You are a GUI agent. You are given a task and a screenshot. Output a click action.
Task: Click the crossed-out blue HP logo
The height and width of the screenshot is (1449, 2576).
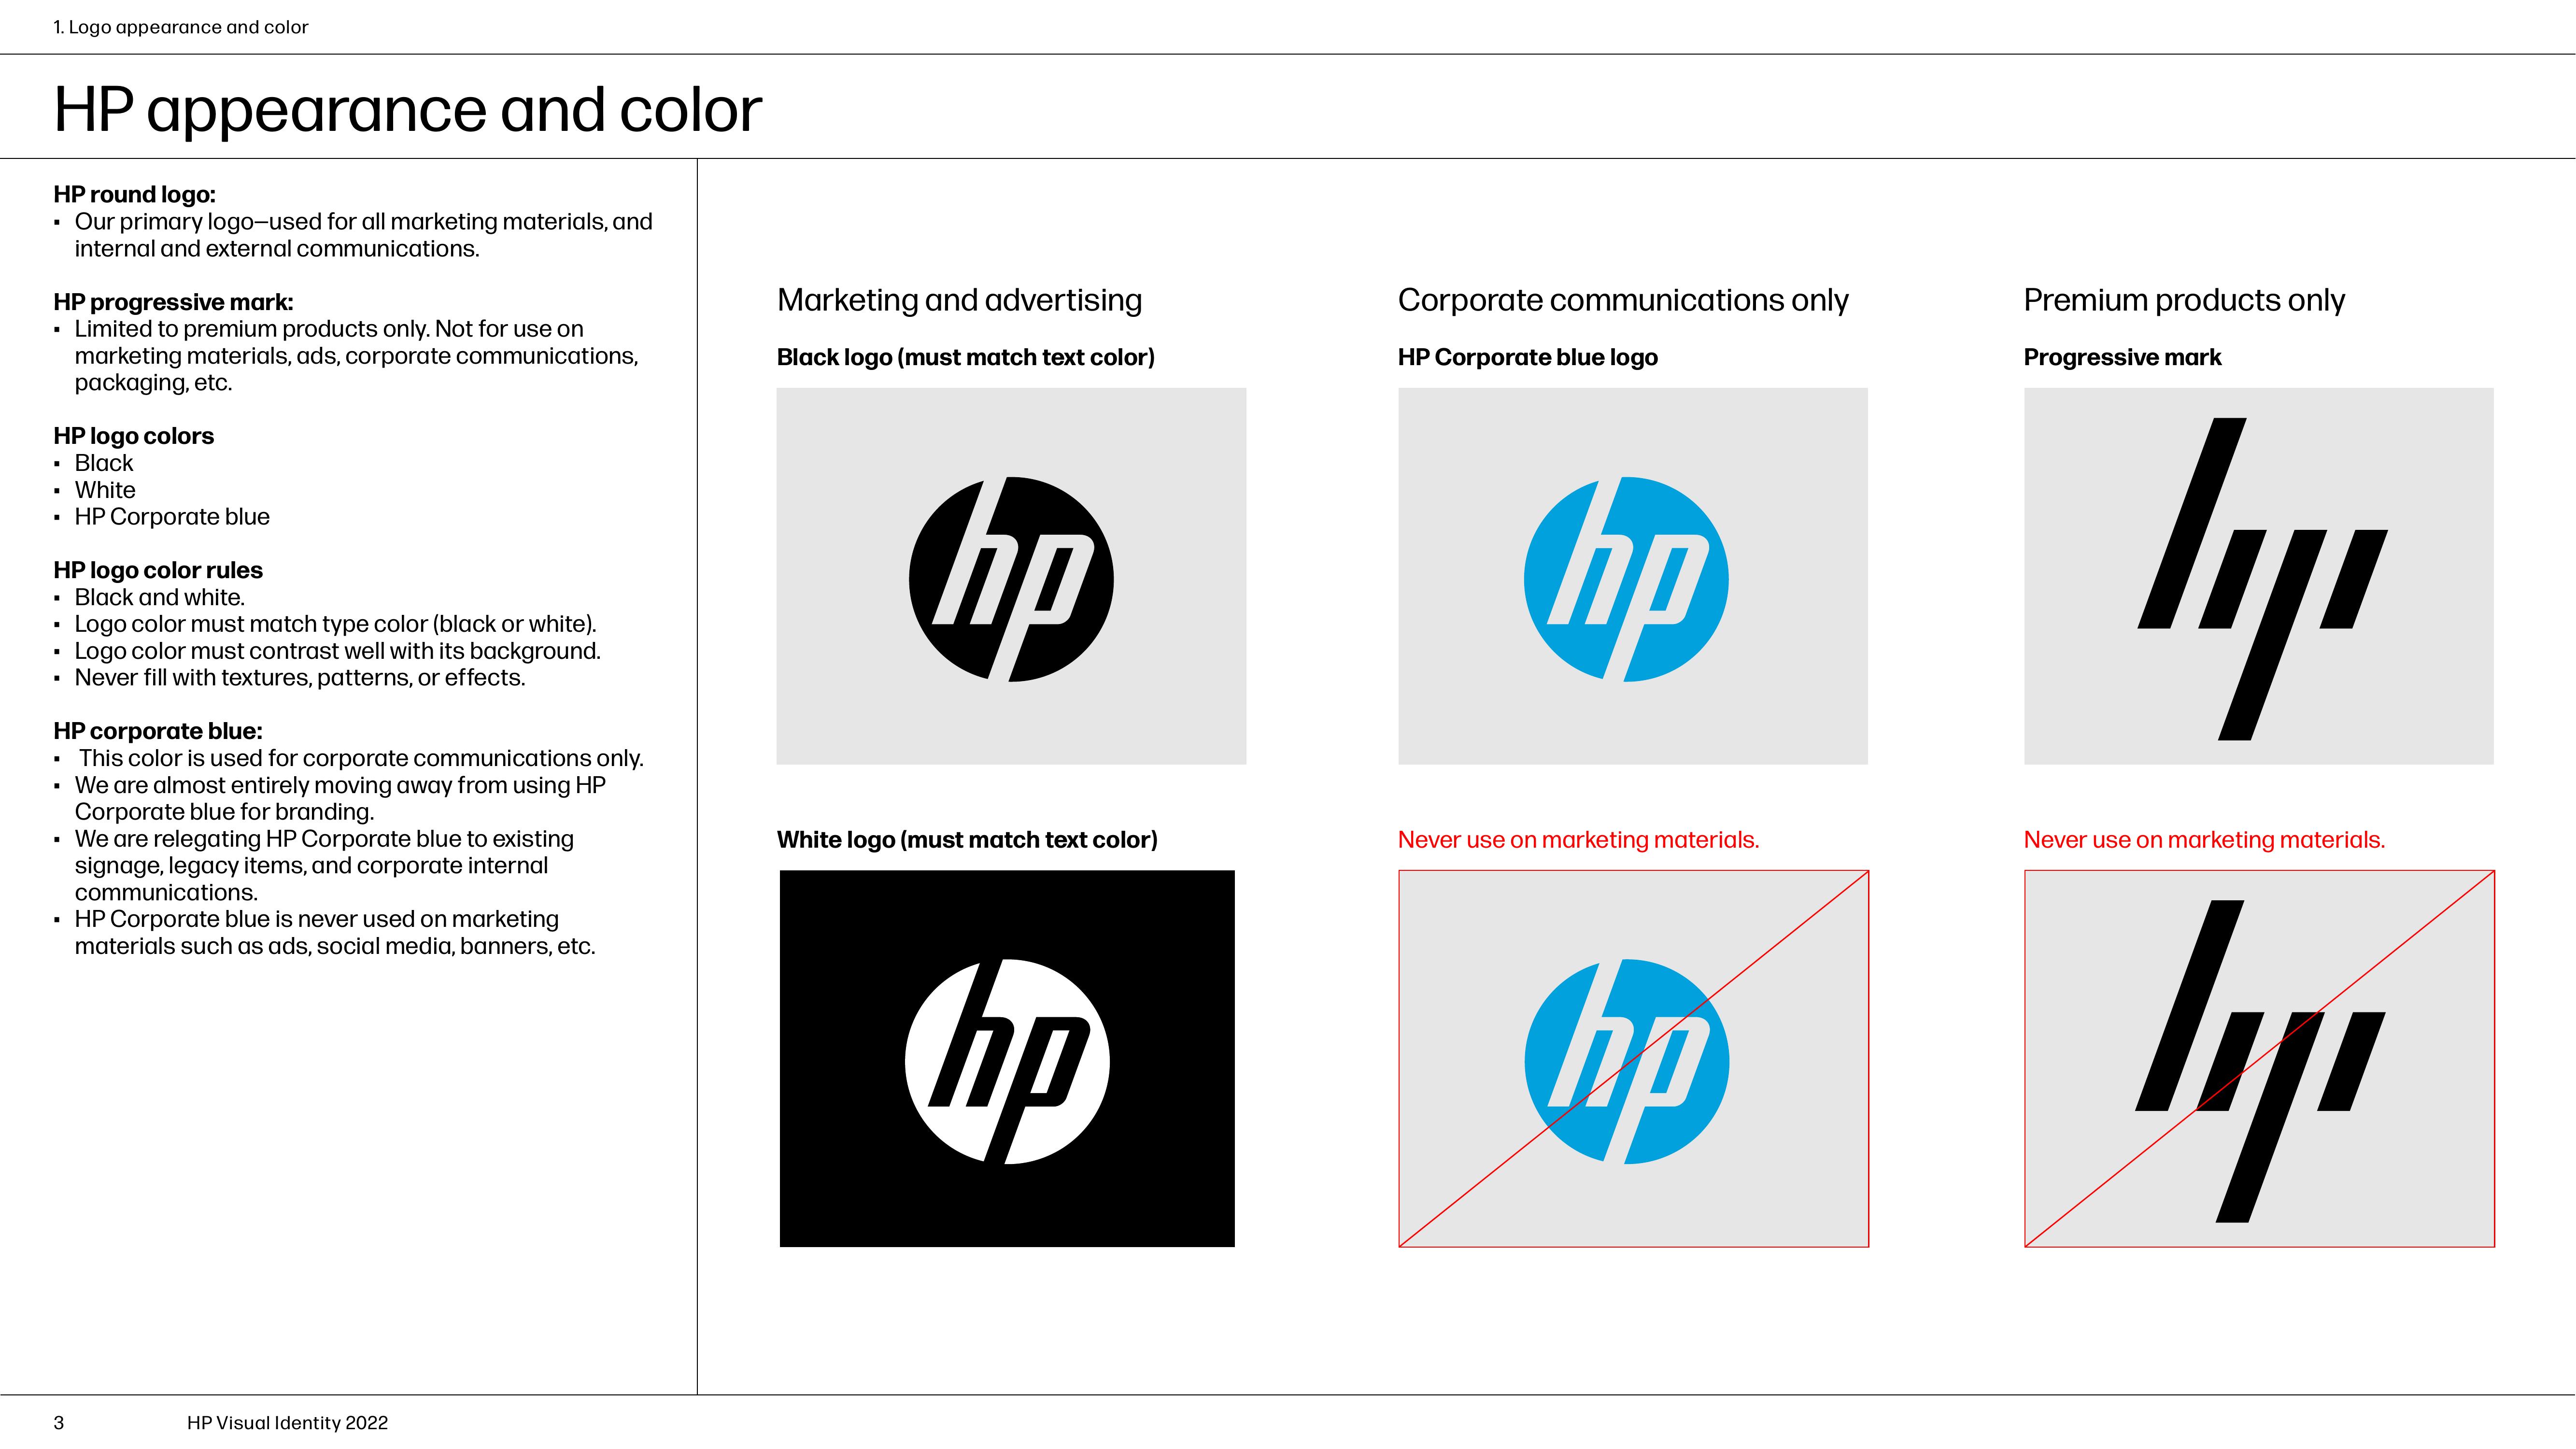1627,1061
